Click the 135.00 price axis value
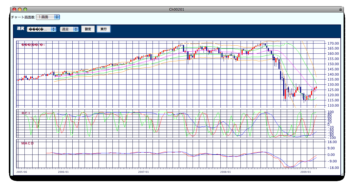Viewport: 354px width, 190px height. (x=333, y=80)
